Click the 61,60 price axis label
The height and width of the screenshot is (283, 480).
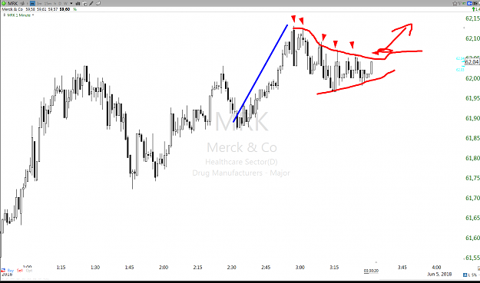(472, 238)
